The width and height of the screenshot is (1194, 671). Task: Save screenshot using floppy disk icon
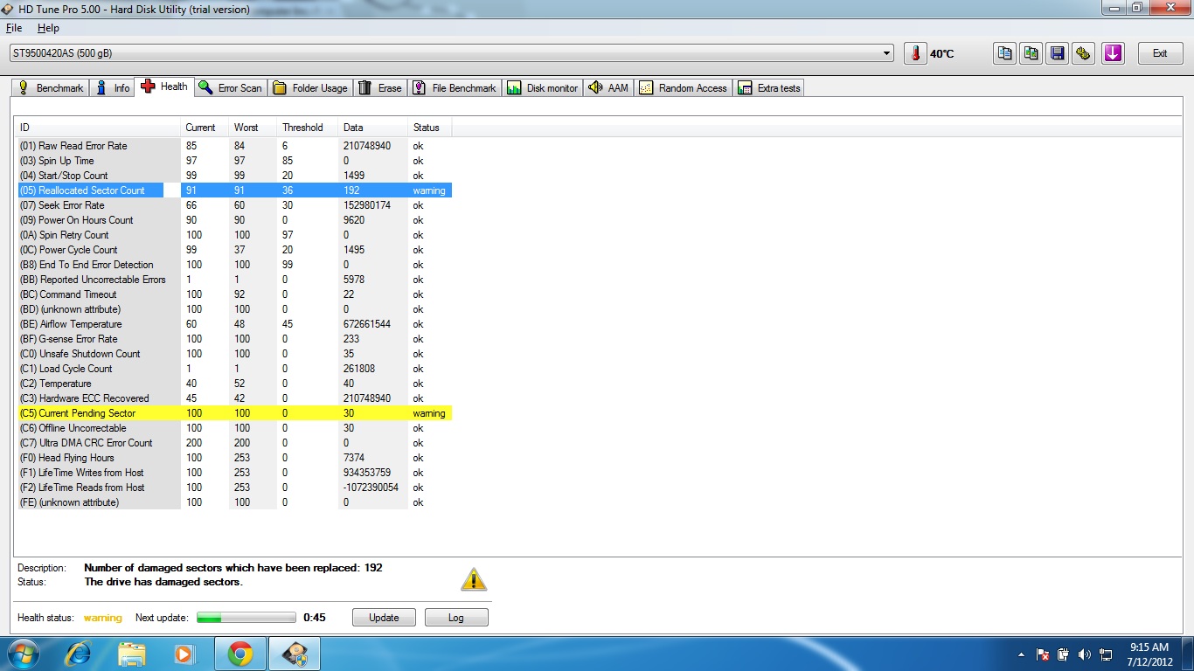pyautogui.click(x=1058, y=53)
